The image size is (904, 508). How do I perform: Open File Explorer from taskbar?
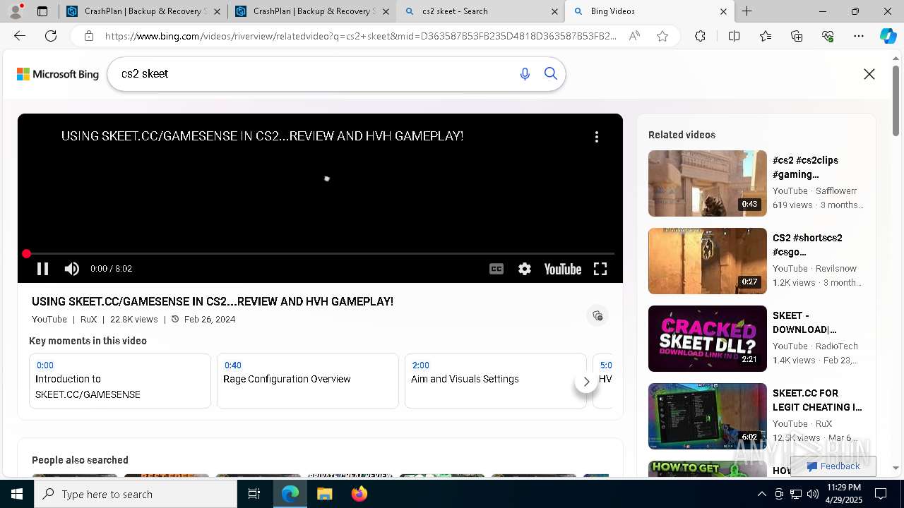[x=324, y=494]
